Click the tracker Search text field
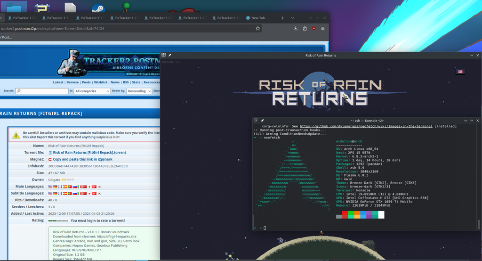Image resolution: width=482 pixels, height=261 pixels. (42, 91)
